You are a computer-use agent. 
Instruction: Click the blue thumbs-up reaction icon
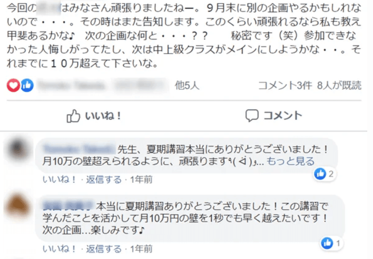pos(27,85)
